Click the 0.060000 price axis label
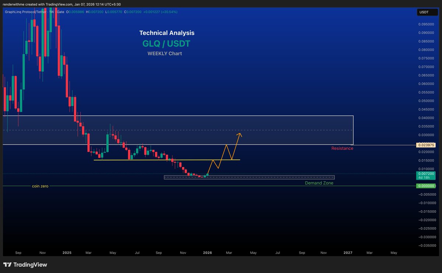Image resolution: width=442 pixels, height=273 pixels. pos(426,84)
